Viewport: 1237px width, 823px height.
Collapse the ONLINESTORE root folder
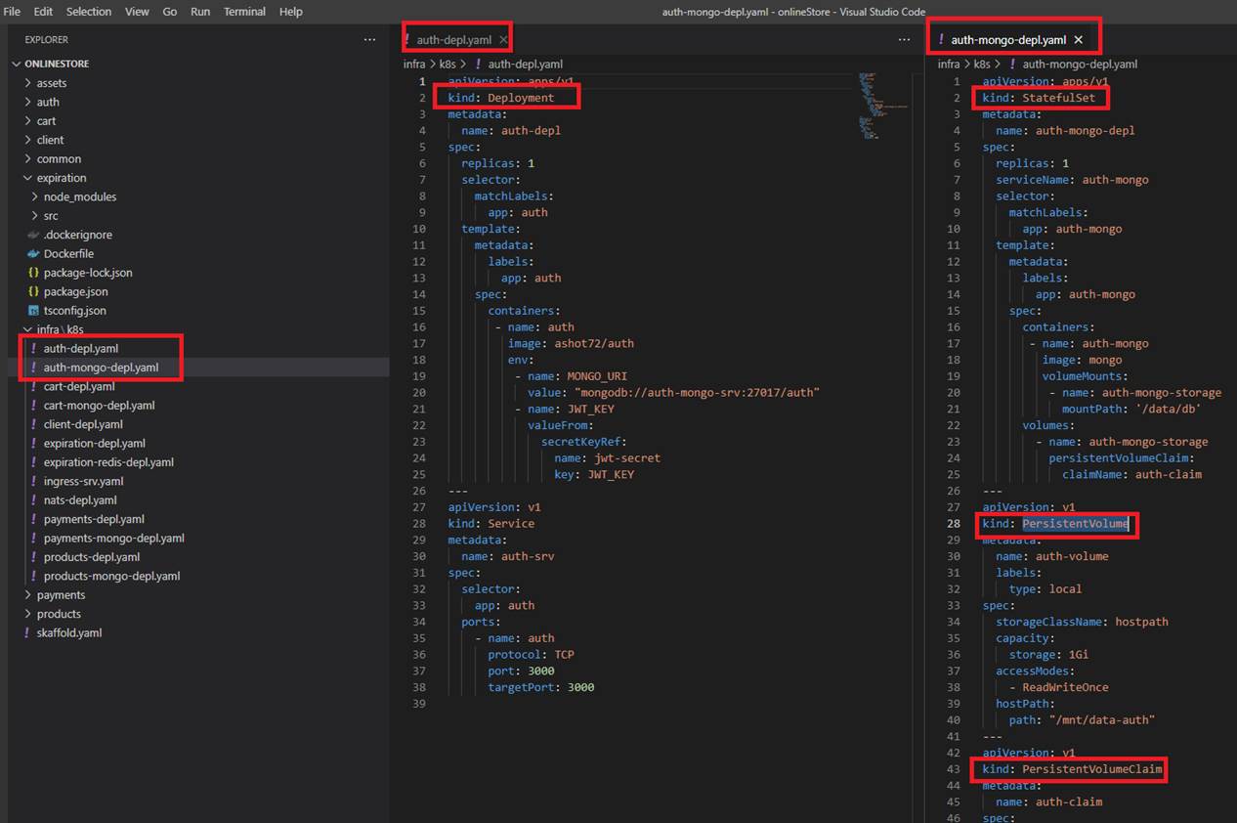pos(17,65)
